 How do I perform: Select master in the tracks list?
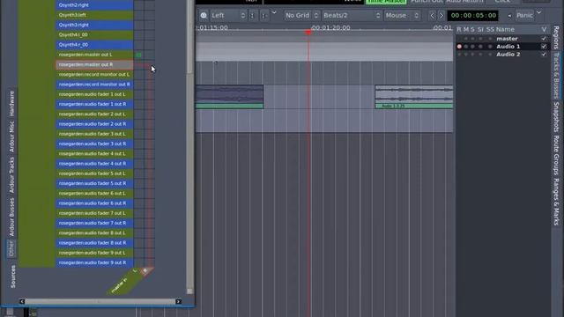click(x=507, y=39)
